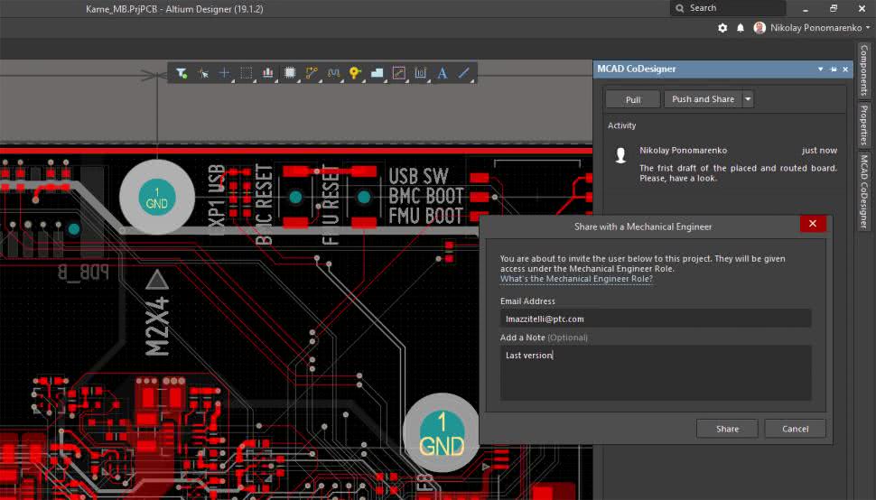Activate the interactive routing tool
Image resolution: width=876 pixels, height=500 pixels.
tap(312, 73)
